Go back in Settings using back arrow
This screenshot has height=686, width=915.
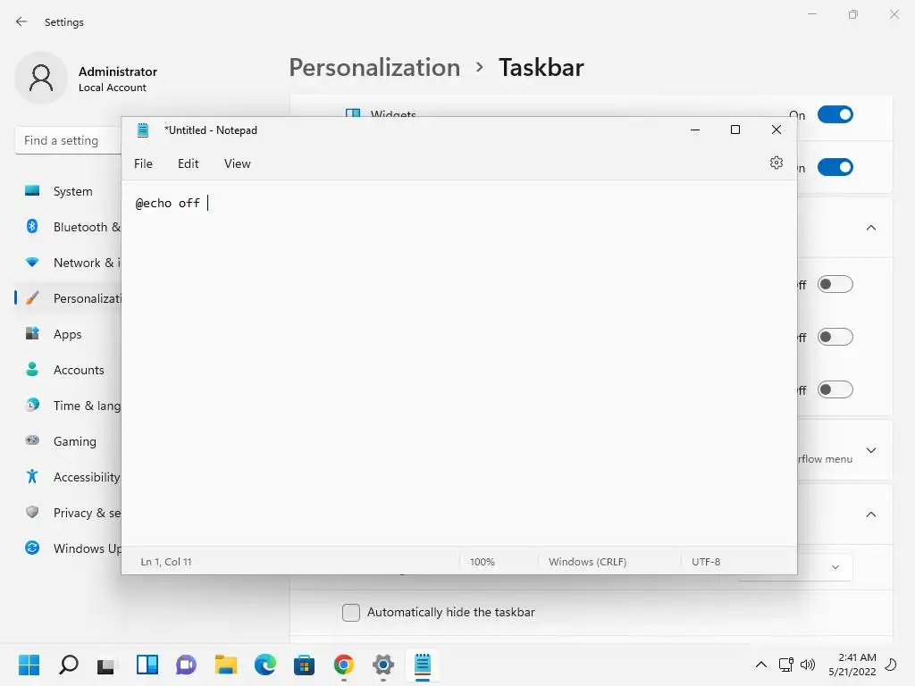[21, 21]
